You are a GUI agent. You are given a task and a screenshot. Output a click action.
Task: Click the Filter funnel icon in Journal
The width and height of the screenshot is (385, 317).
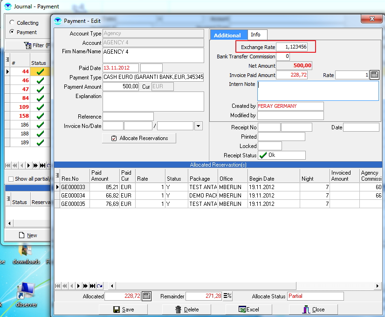[27, 45]
